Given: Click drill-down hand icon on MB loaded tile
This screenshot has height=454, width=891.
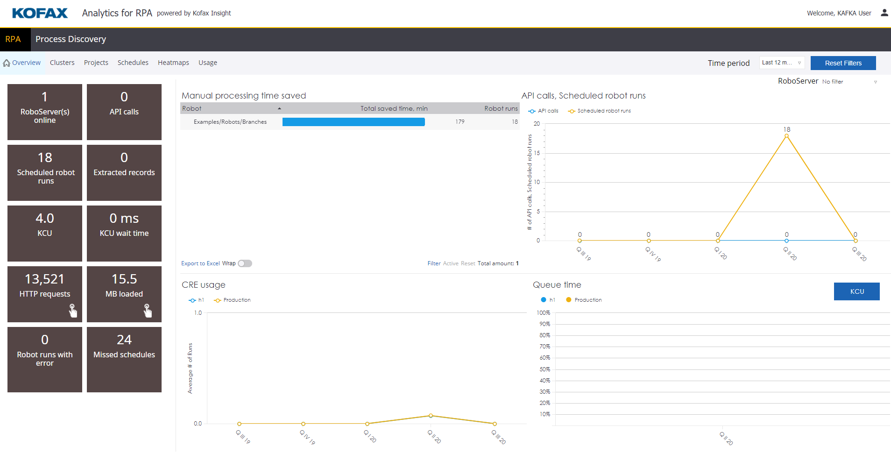Looking at the screenshot, I should tap(148, 311).
